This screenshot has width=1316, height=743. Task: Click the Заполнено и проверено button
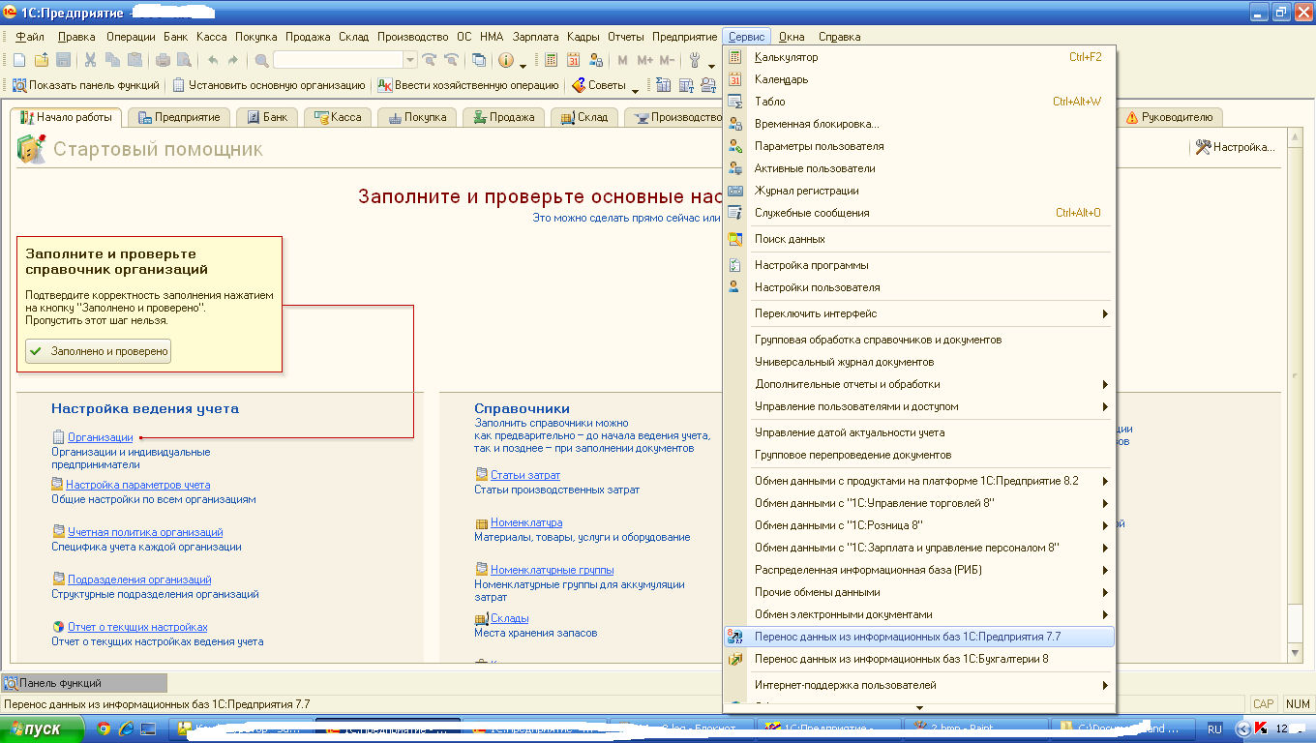tap(99, 351)
